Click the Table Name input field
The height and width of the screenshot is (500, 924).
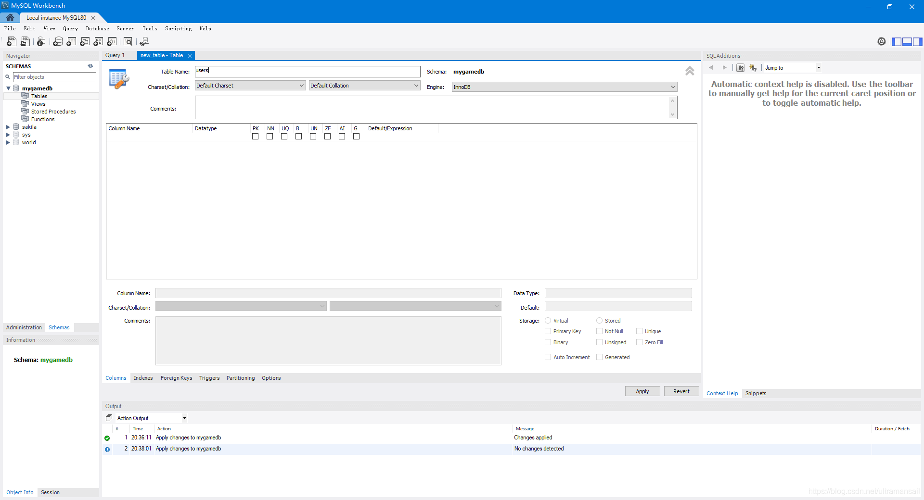[308, 72]
